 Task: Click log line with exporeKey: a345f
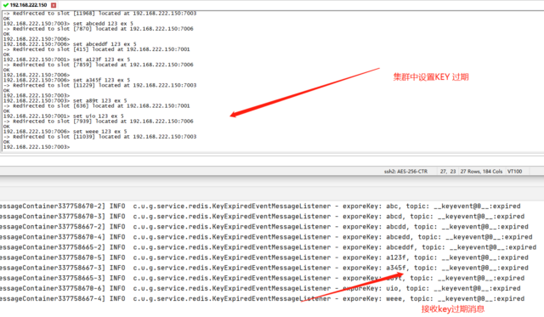point(264,268)
